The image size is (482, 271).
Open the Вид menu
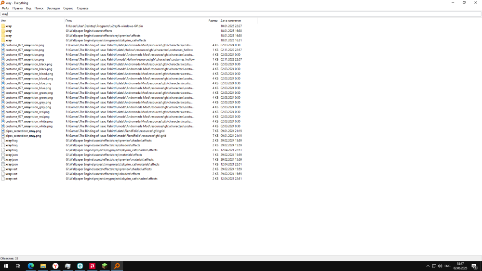(x=28, y=8)
